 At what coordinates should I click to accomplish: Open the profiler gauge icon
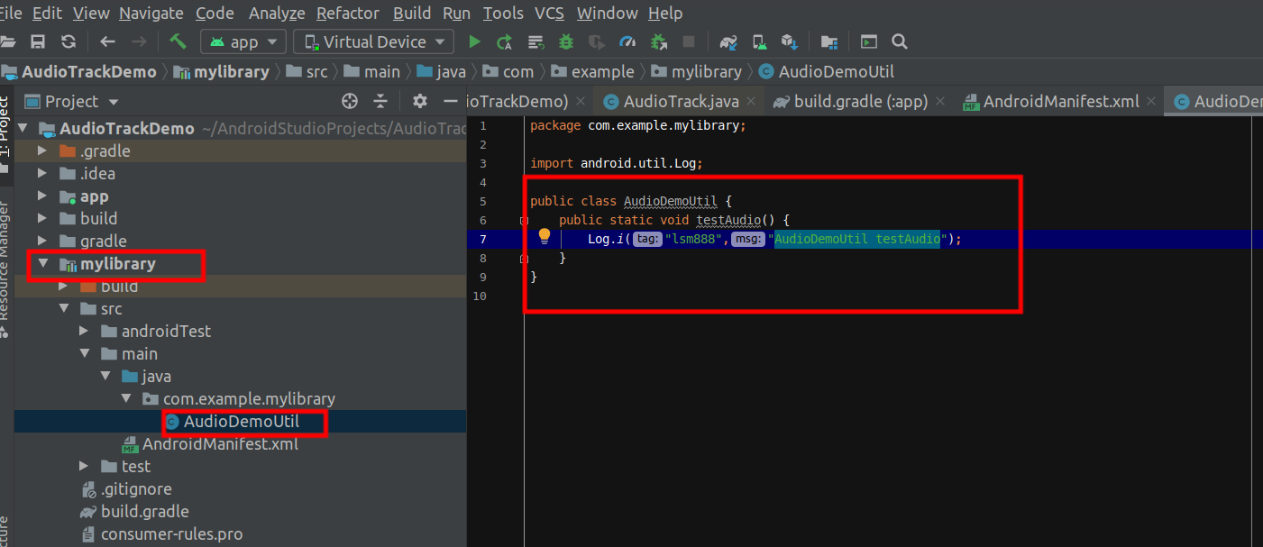pyautogui.click(x=628, y=41)
